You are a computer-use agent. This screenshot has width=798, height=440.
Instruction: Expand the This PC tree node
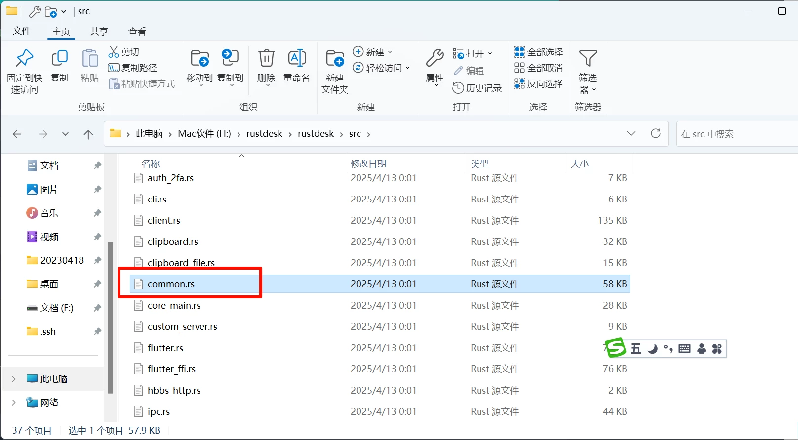pyautogui.click(x=14, y=379)
